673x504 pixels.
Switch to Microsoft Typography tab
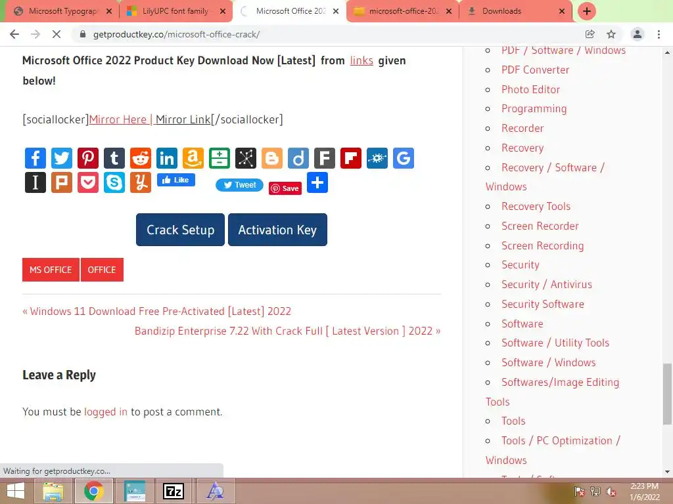[62, 11]
